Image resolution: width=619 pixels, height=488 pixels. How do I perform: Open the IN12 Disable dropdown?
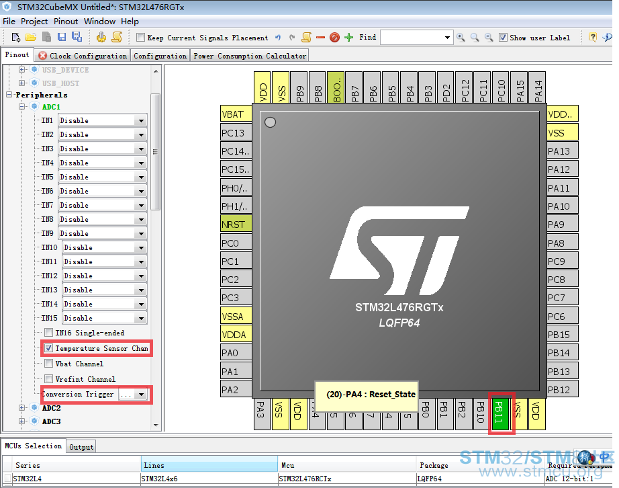[141, 276]
